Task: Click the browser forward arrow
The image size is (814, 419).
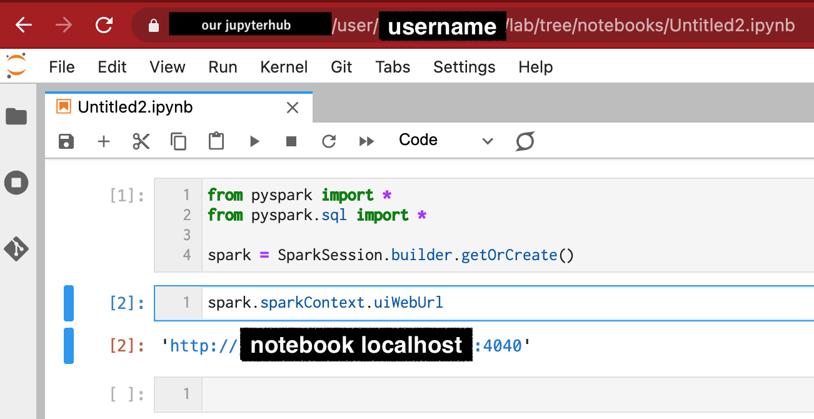Action: 64,25
